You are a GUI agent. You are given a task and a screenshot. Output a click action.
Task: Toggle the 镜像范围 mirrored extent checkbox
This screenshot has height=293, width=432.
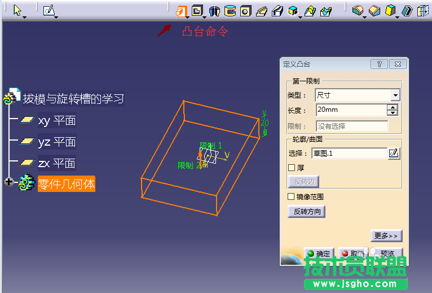coord(292,196)
